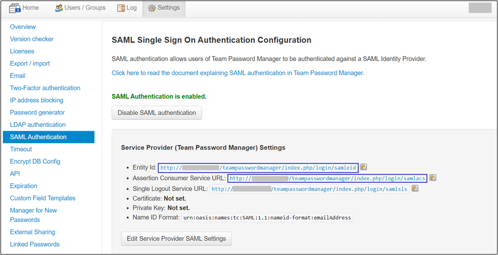This screenshot has width=498, height=255.
Task: Click the Home building icon
Action: tap(15, 8)
